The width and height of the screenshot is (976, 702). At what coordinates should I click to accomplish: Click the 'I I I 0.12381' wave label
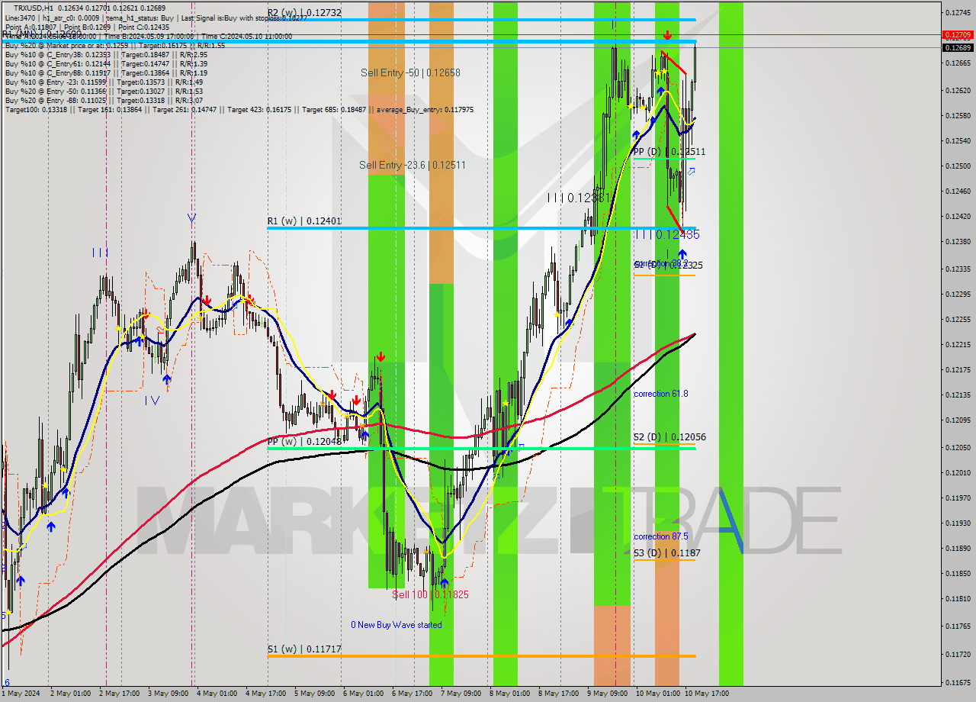[579, 198]
